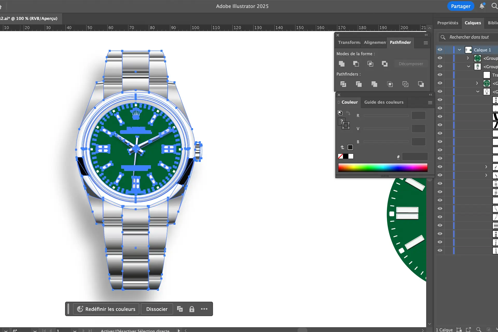Viewport: 498px width, 332px height.
Task: Open the Propriétés panel tab
Action: point(448,23)
